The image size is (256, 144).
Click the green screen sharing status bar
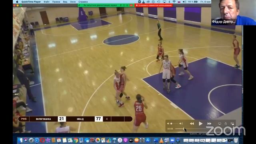point(106,5)
